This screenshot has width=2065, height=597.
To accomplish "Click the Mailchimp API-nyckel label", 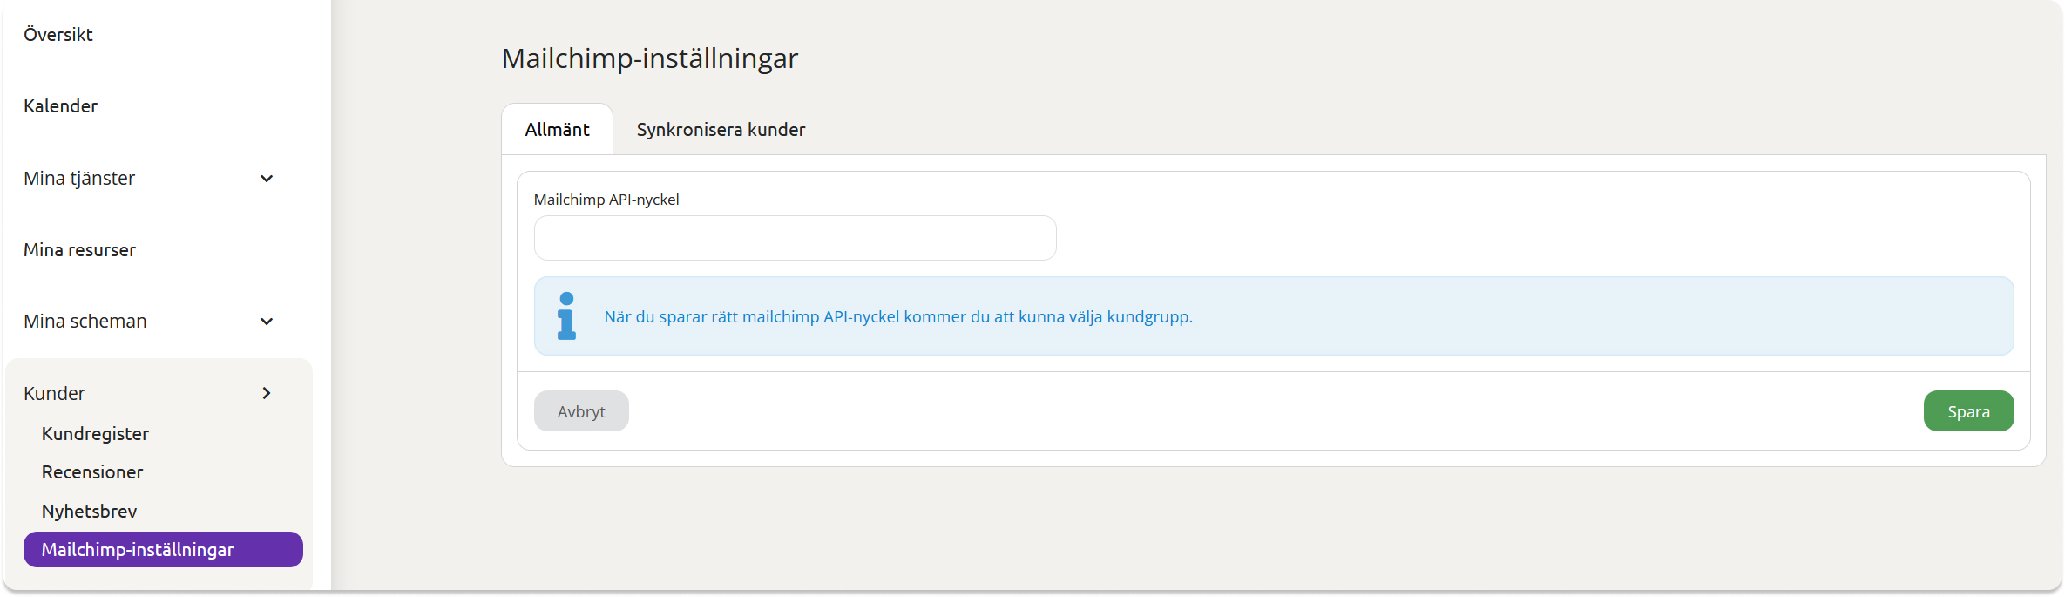I will 606,200.
